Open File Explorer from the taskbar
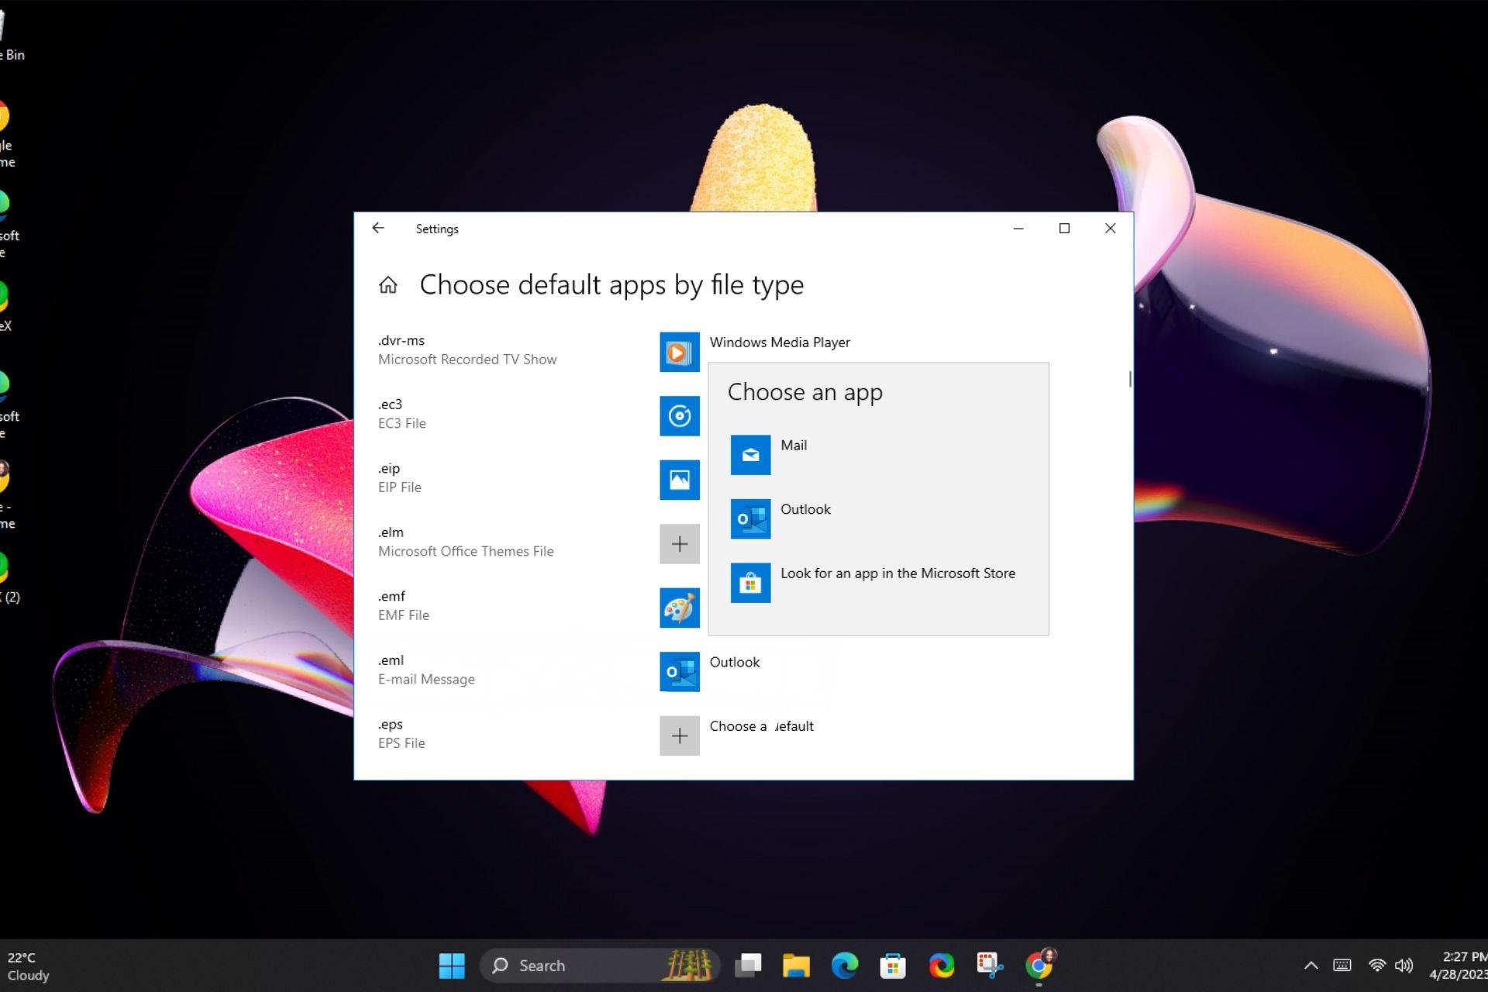 796,966
